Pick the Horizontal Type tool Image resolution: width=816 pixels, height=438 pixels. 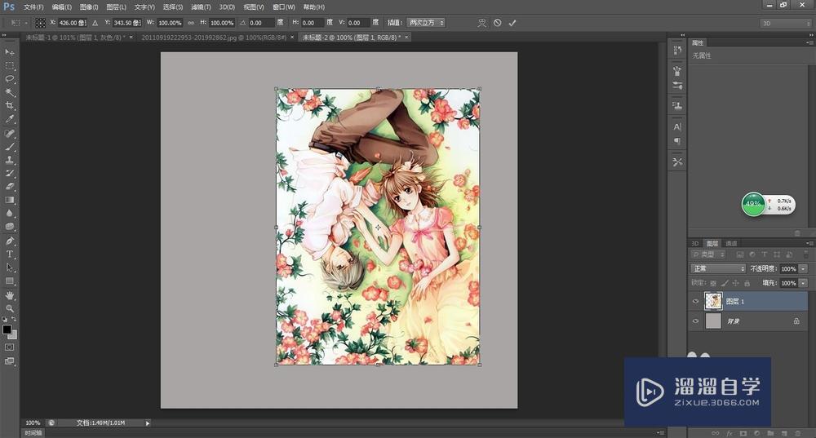click(x=10, y=254)
